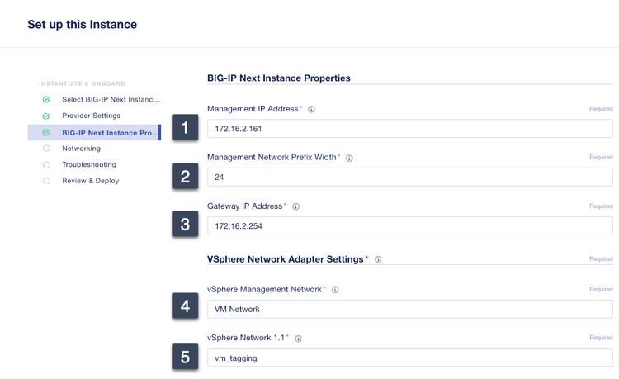Click info icon next to Management Network Prefix Width
The image size is (619, 379).
pos(349,158)
